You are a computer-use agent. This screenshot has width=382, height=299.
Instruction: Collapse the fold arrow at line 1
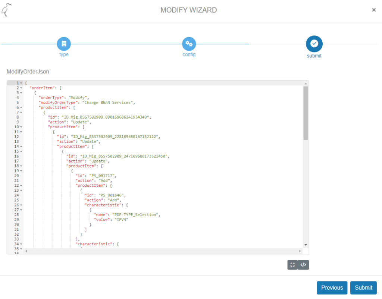pos(21,83)
